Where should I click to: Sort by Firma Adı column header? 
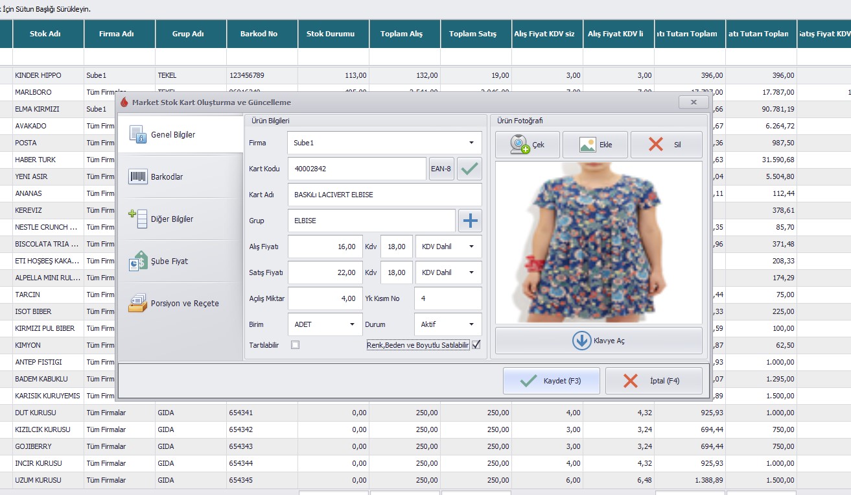pyautogui.click(x=119, y=34)
